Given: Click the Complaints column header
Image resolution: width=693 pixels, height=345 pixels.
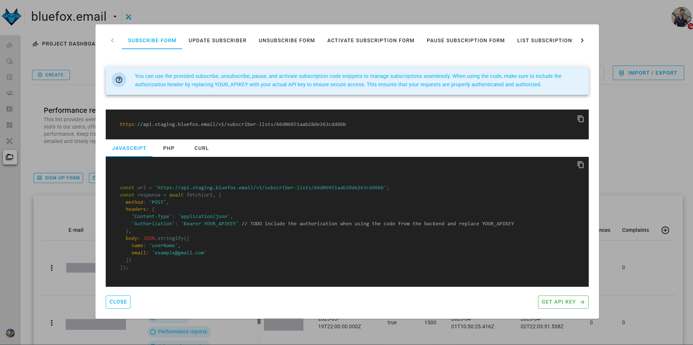Looking at the screenshot, I should tap(635, 230).
